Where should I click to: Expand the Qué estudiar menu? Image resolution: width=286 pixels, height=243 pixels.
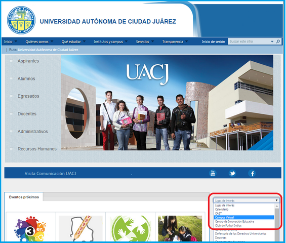pos(73,42)
